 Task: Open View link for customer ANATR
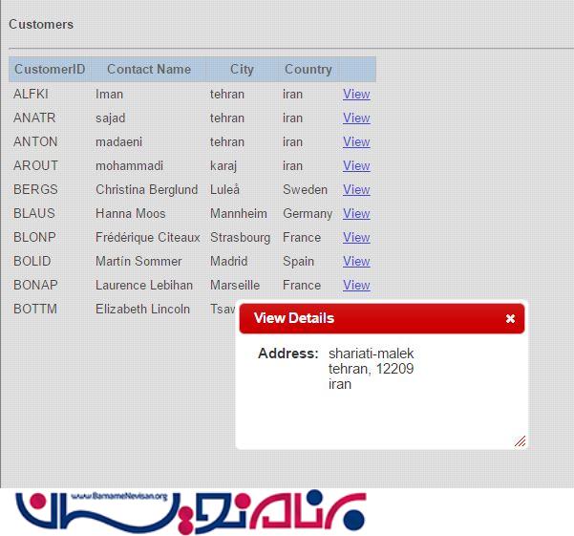click(356, 118)
